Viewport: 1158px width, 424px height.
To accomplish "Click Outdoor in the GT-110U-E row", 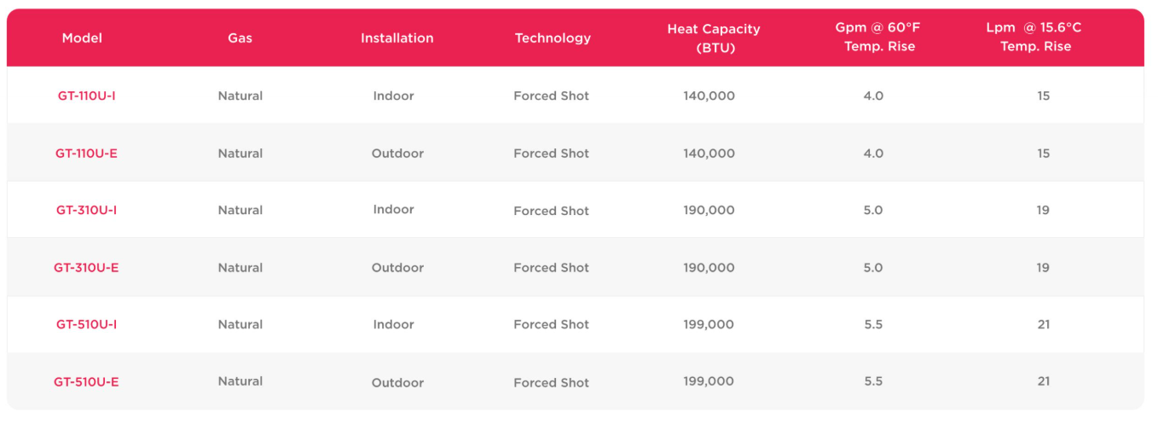I will (x=397, y=154).
